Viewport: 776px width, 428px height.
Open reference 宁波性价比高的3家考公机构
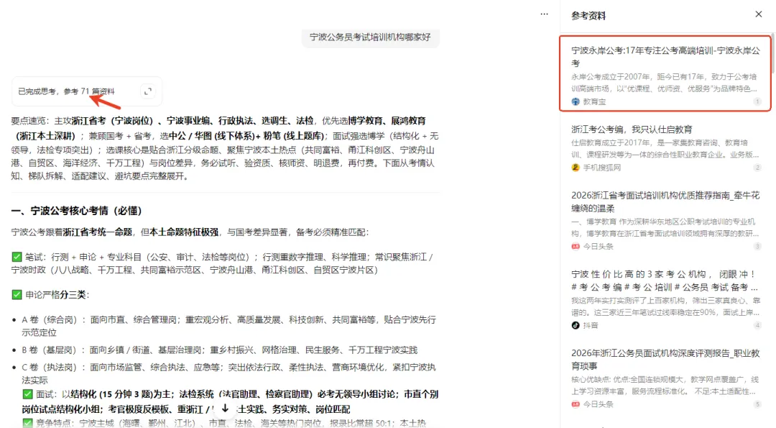(x=665, y=281)
